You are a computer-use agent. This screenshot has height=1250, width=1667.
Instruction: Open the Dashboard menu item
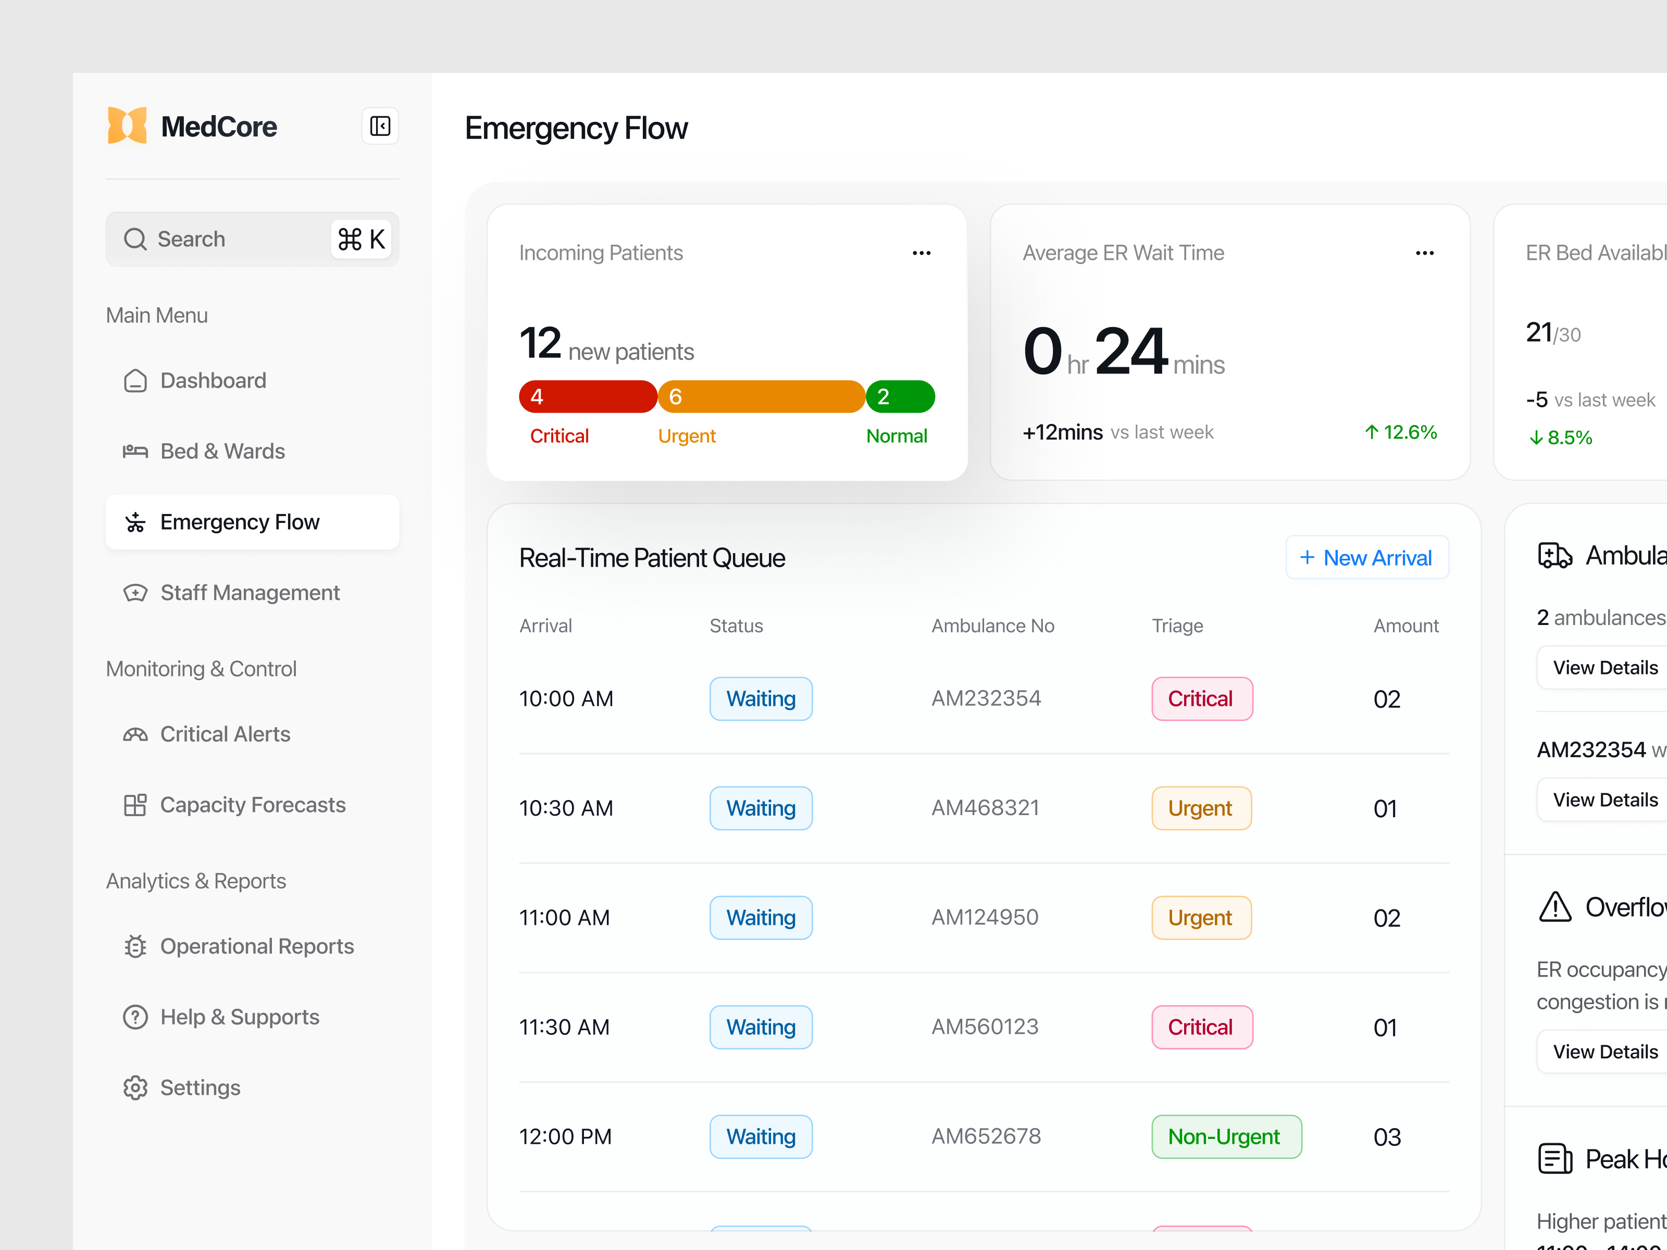(x=253, y=381)
